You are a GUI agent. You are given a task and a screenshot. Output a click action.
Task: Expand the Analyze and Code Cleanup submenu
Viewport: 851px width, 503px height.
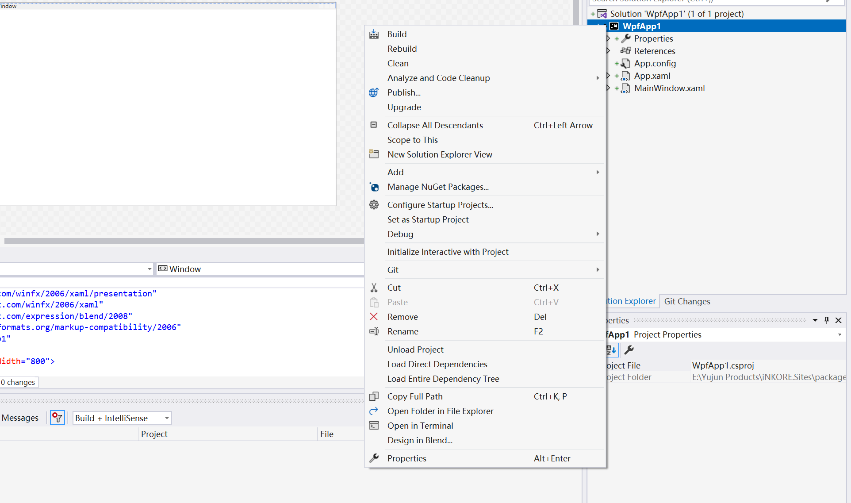pyautogui.click(x=598, y=78)
